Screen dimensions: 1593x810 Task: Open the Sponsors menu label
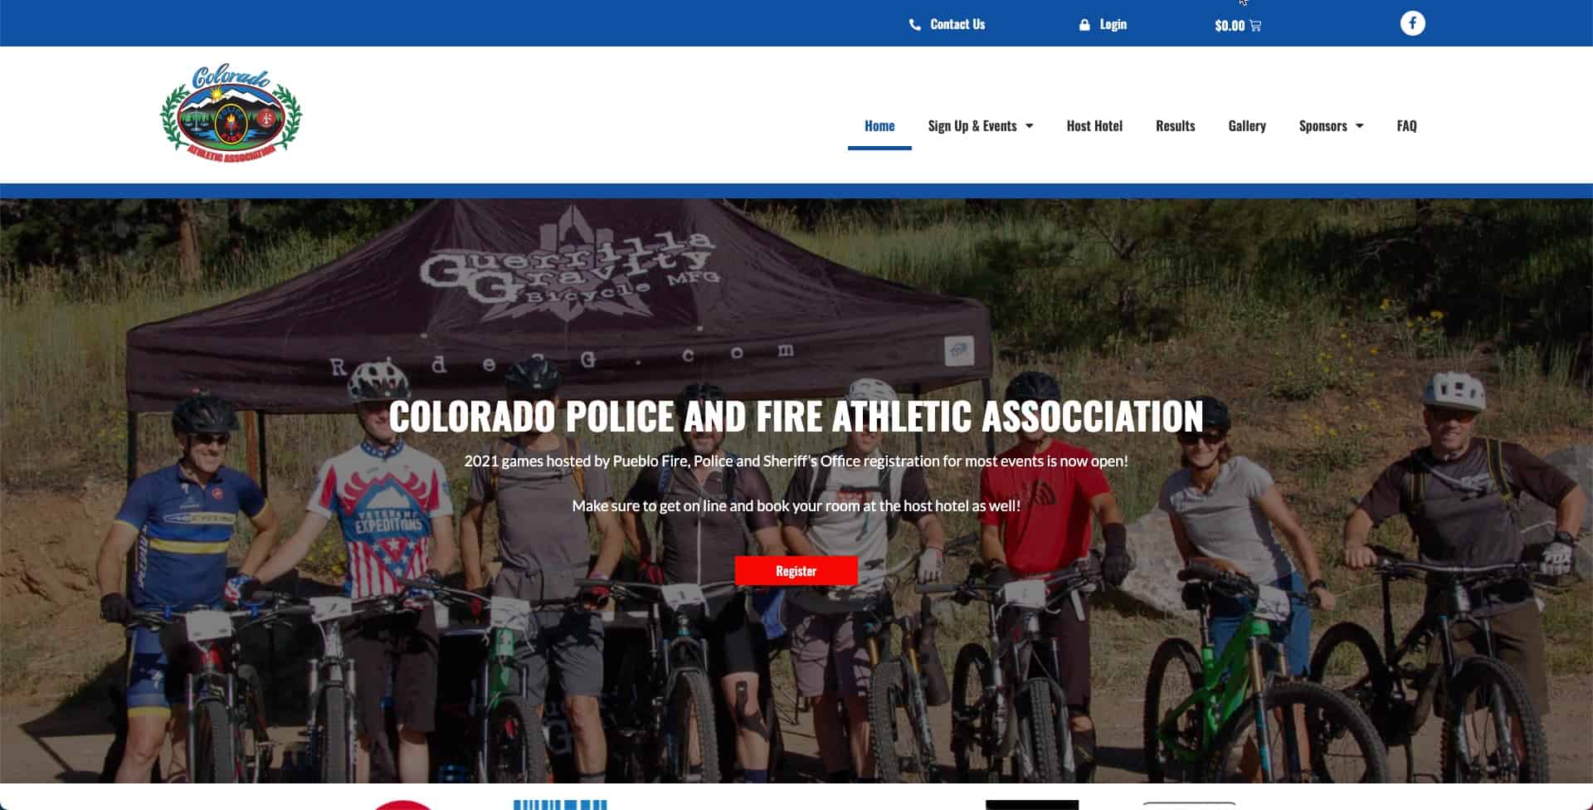(1323, 126)
